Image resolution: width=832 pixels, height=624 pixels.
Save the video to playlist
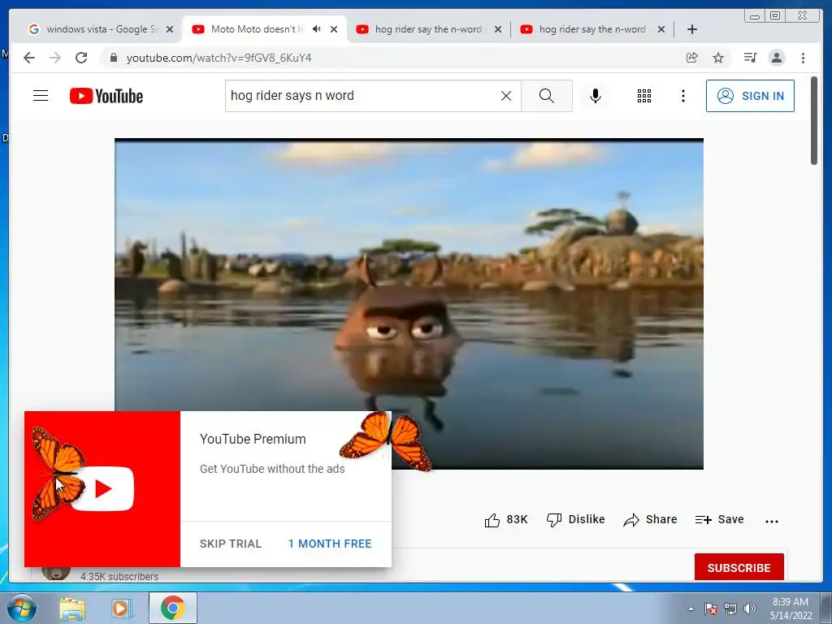tap(720, 520)
